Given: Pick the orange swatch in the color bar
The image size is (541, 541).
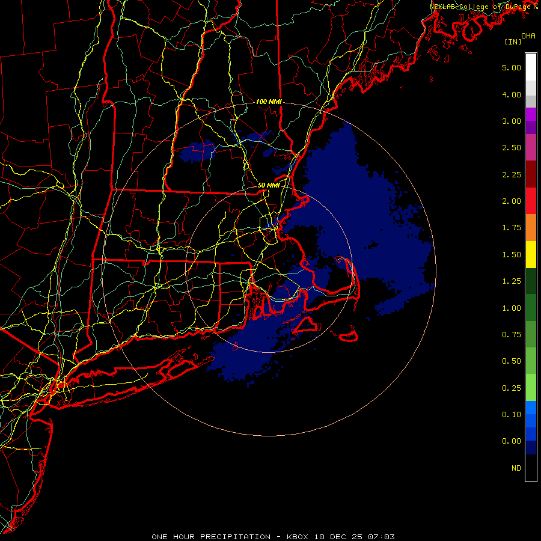Looking at the screenshot, I should coord(531,228).
